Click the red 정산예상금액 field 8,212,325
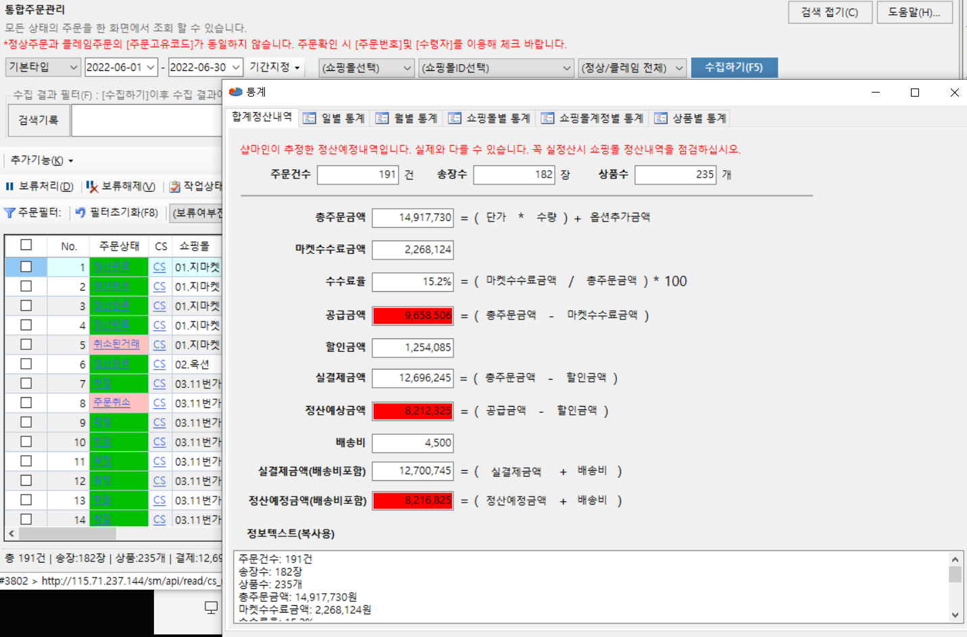The width and height of the screenshot is (967, 637). click(413, 411)
